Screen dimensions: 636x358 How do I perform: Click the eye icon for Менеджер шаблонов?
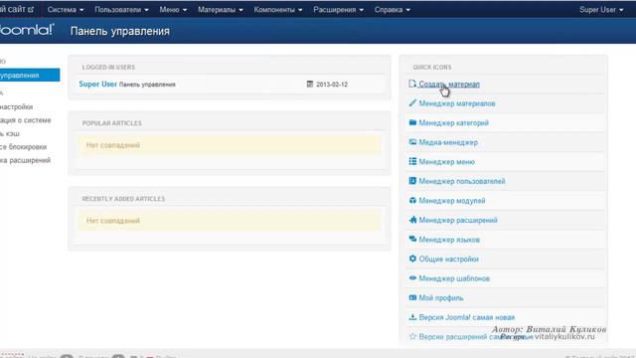[x=412, y=278]
